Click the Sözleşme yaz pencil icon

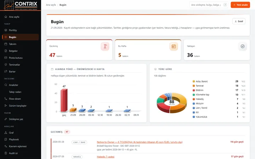(6, 119)
